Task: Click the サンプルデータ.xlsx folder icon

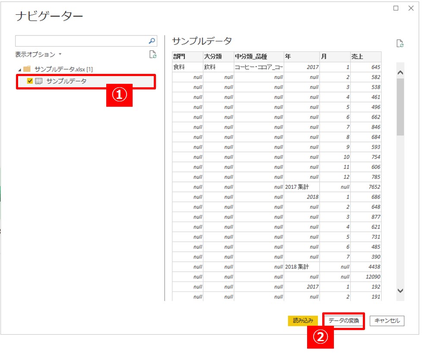Action: click(27, 69)
